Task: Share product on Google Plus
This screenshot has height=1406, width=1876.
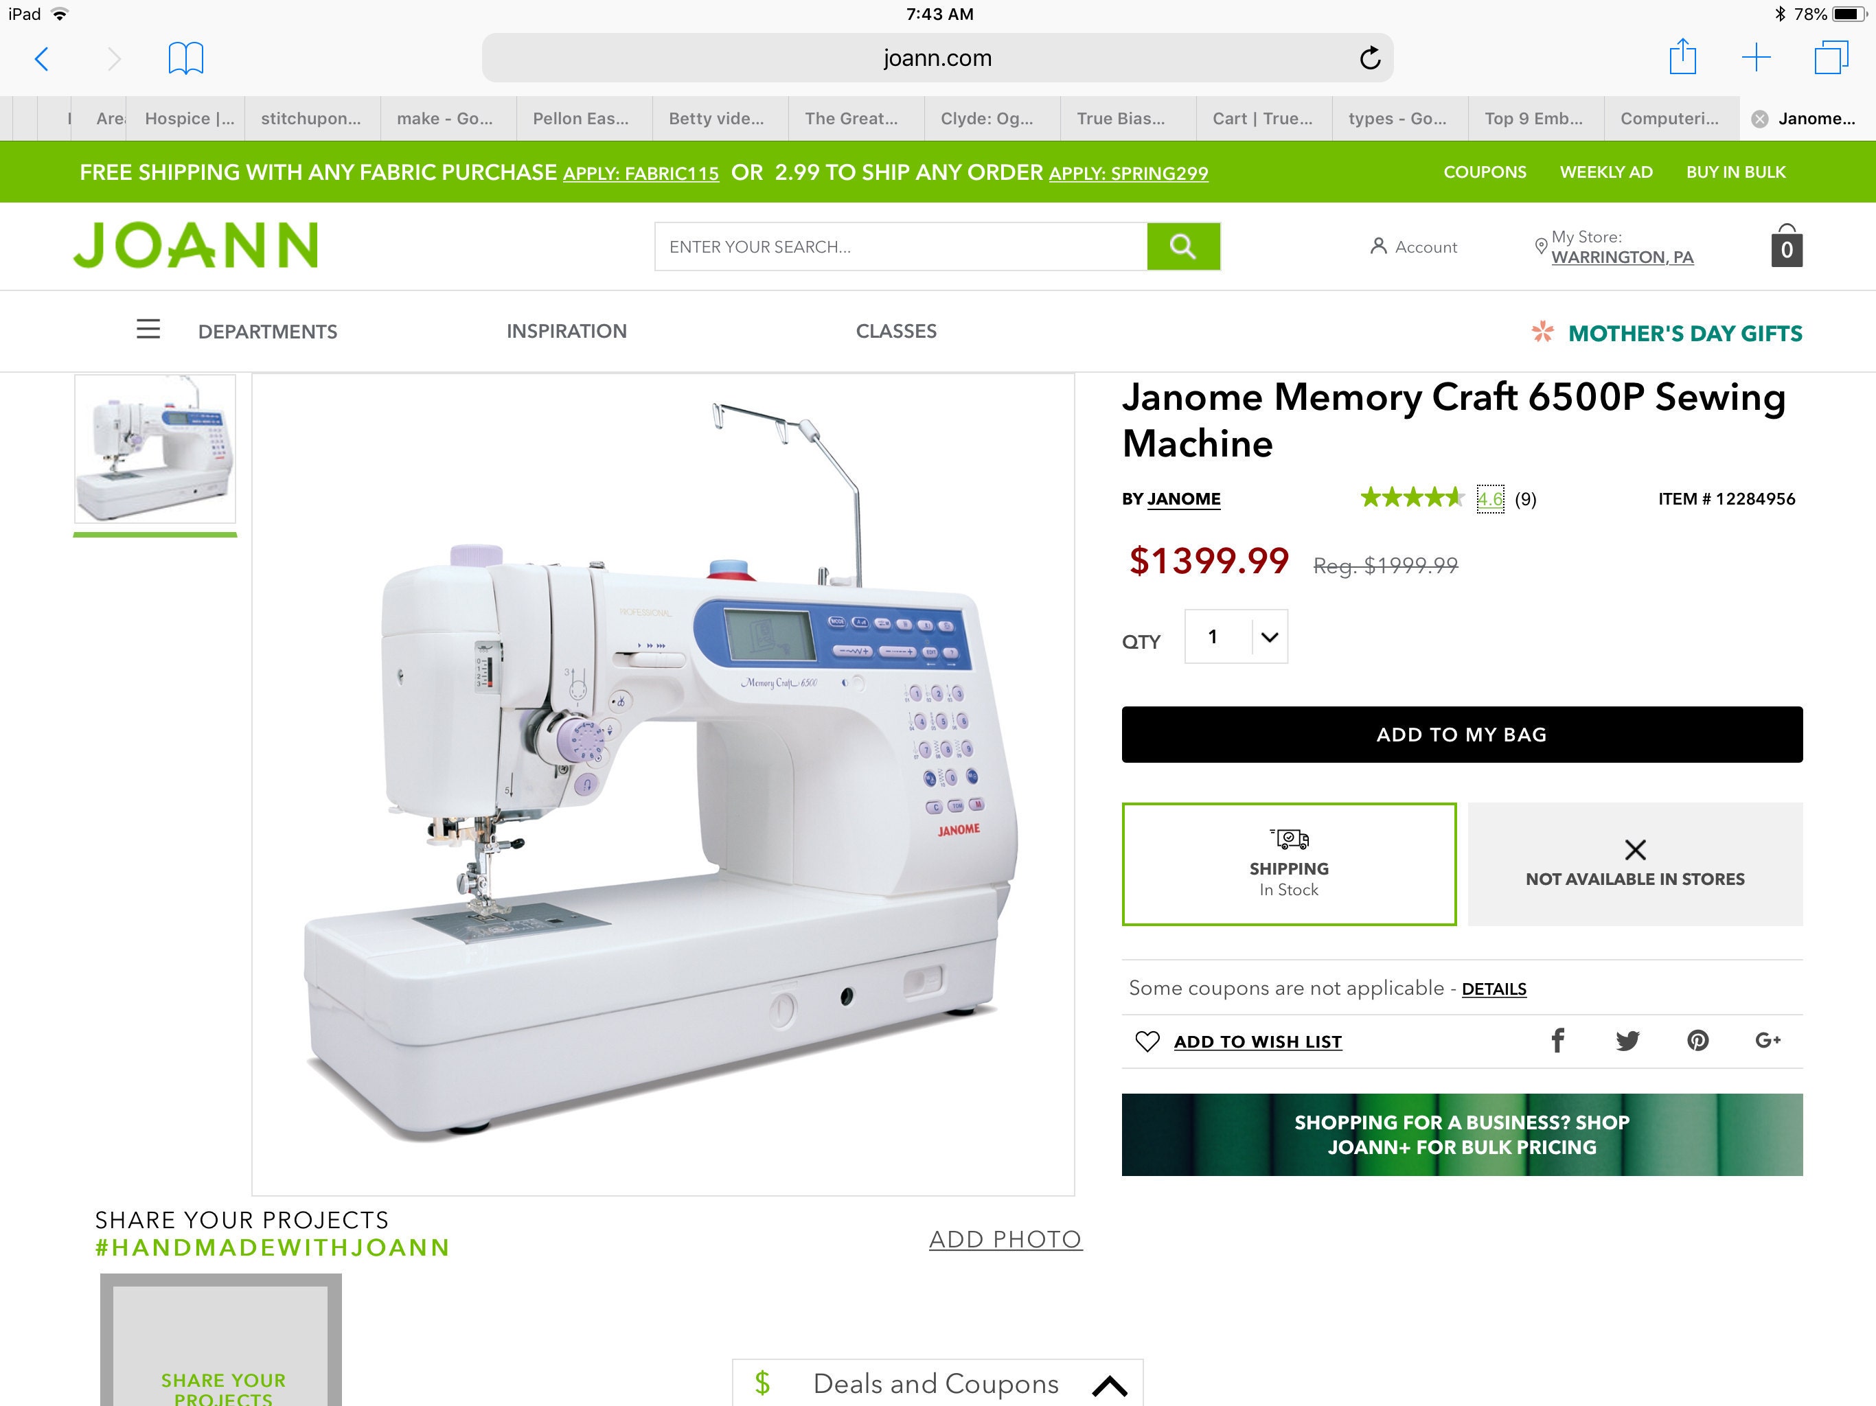Action: (x=1768, y=1041)
